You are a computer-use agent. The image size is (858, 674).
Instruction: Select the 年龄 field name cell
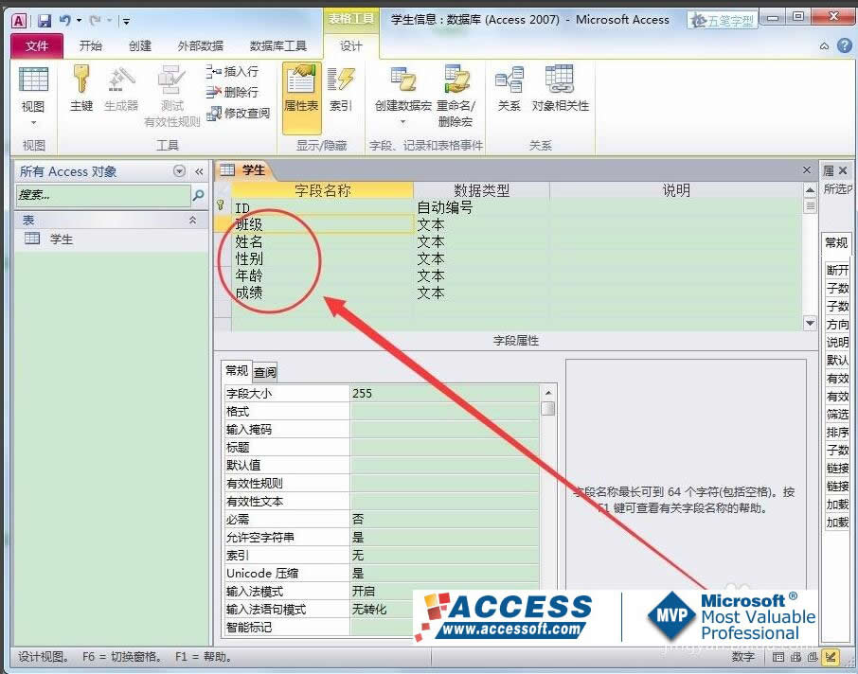click(x=322, y=275)
